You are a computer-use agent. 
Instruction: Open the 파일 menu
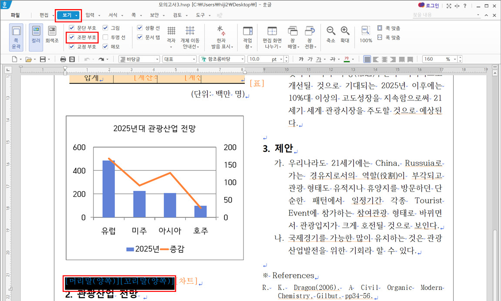[x=15, y=15]
